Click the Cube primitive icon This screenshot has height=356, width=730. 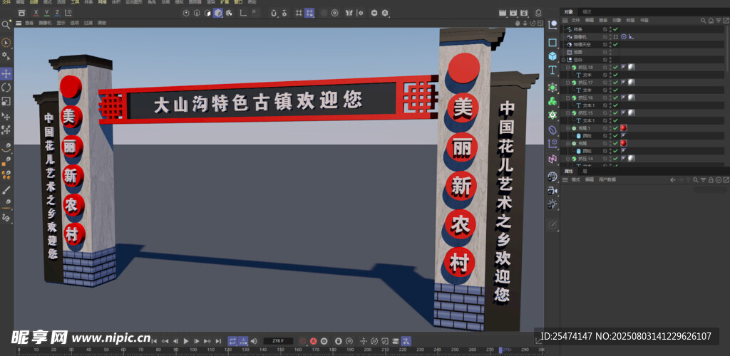552,56
